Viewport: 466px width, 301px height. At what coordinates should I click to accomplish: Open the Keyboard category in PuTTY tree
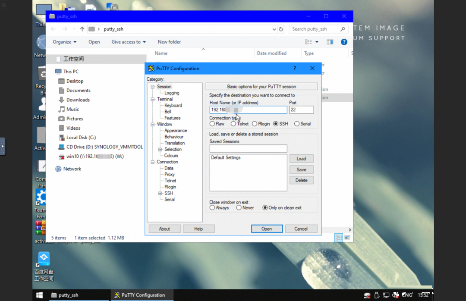tap(173, 106)
